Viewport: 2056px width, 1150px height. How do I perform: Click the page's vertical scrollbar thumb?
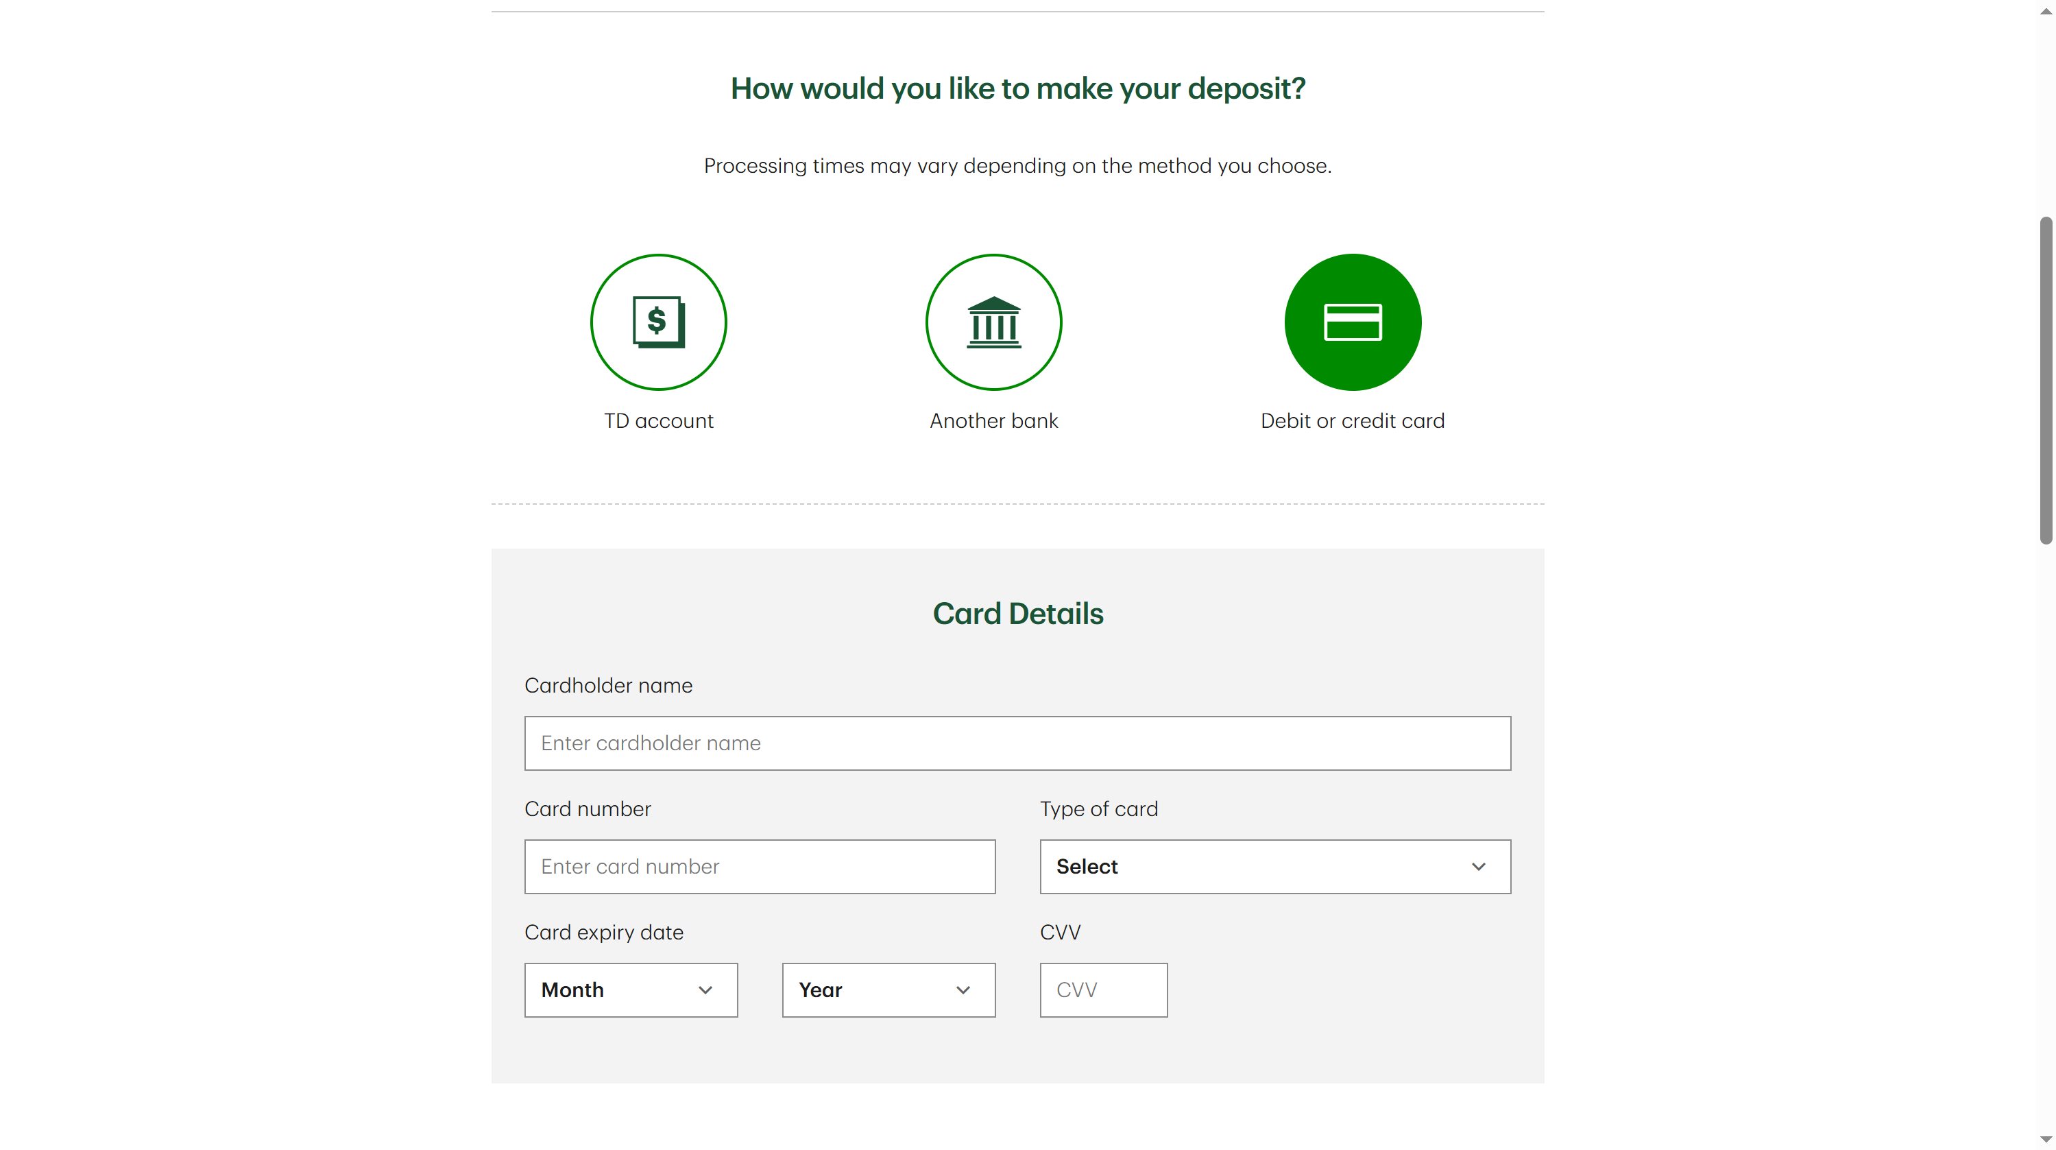pos(2046,379)
